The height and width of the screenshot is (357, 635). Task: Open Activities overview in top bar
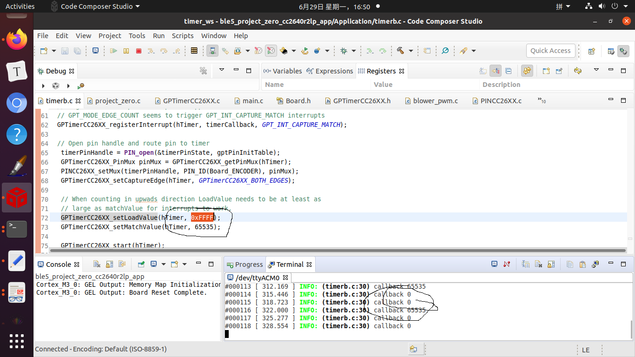pyautogui.click(x=20, y=7)
